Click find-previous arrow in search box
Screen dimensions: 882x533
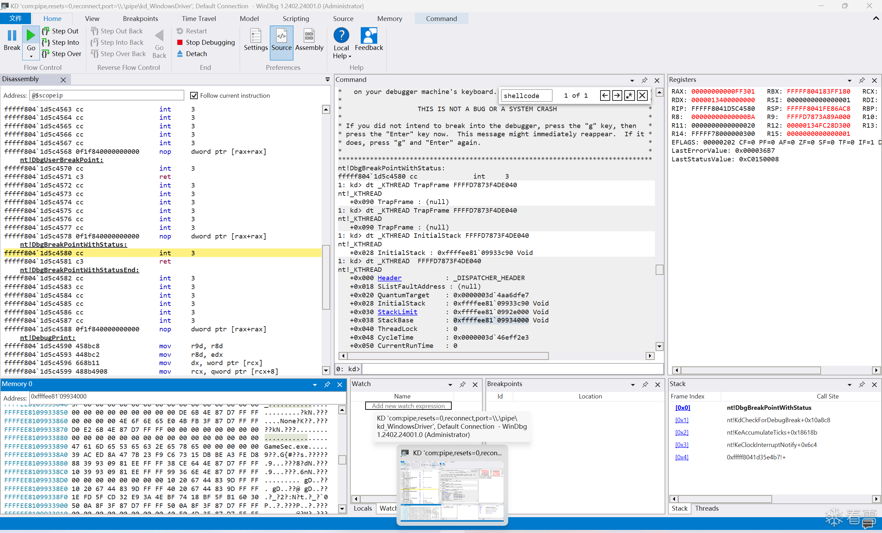click(605, 95)
